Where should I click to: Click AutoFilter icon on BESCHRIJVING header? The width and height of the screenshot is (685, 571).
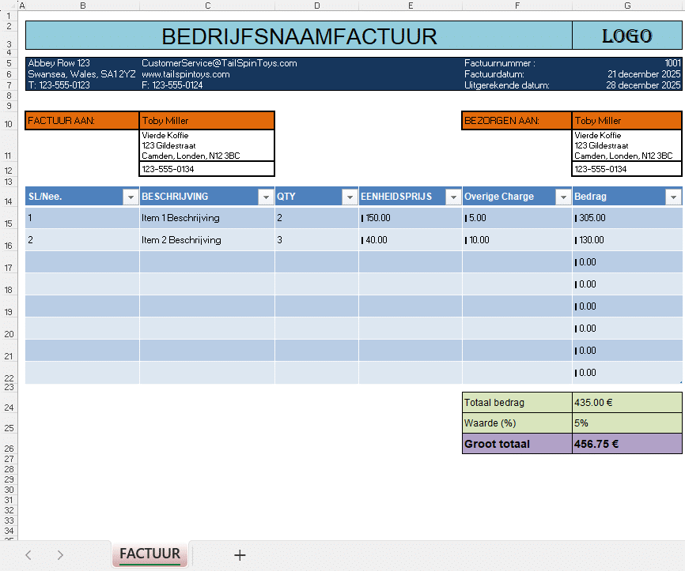point(266,196)
